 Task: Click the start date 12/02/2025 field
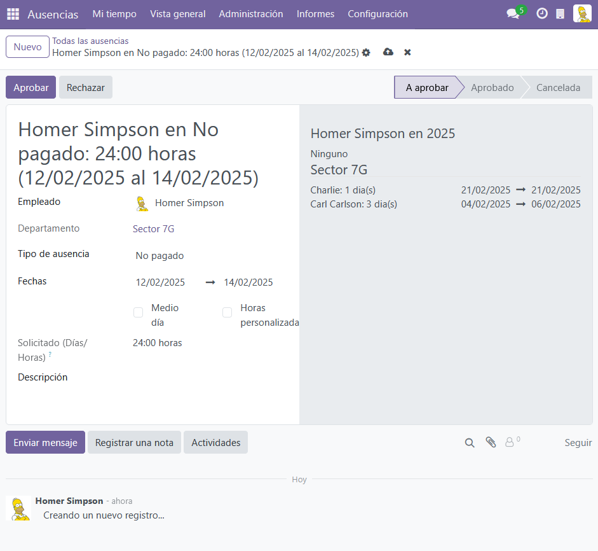coord(160,282)
